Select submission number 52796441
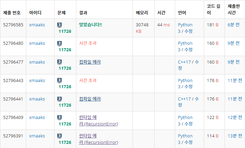Viewport: 245px width, 148px height. (x=13, y=99)
